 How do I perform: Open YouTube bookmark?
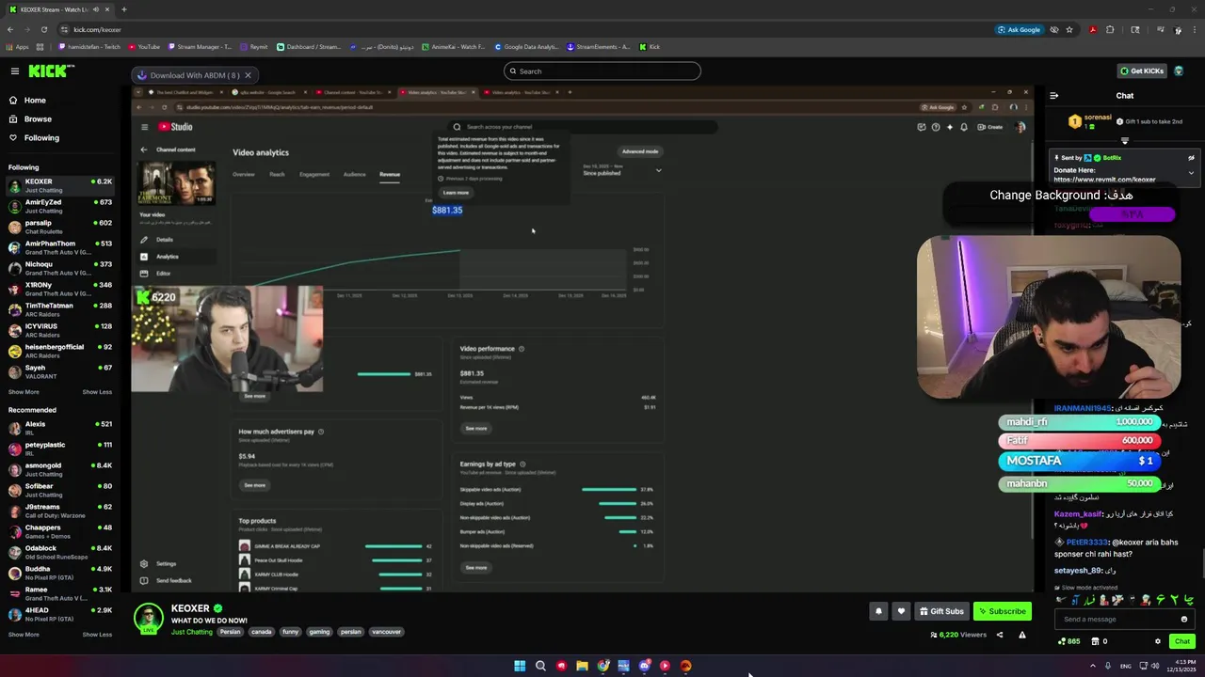[143, 46]
